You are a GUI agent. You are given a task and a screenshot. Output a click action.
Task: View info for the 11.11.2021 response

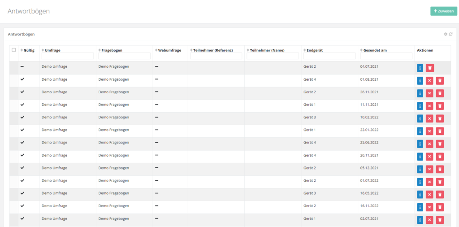point(420,106)
